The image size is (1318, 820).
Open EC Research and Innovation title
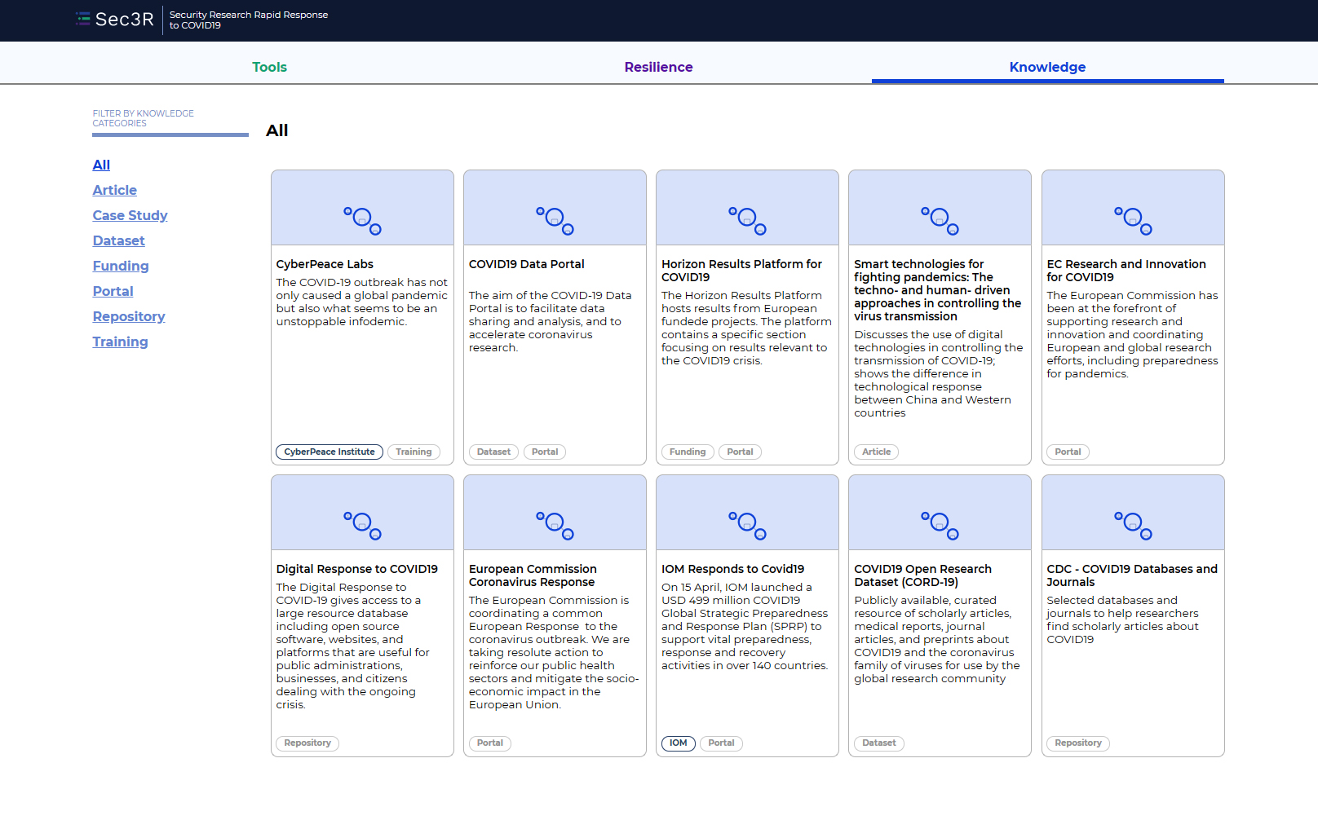(x=1126, y=271)
